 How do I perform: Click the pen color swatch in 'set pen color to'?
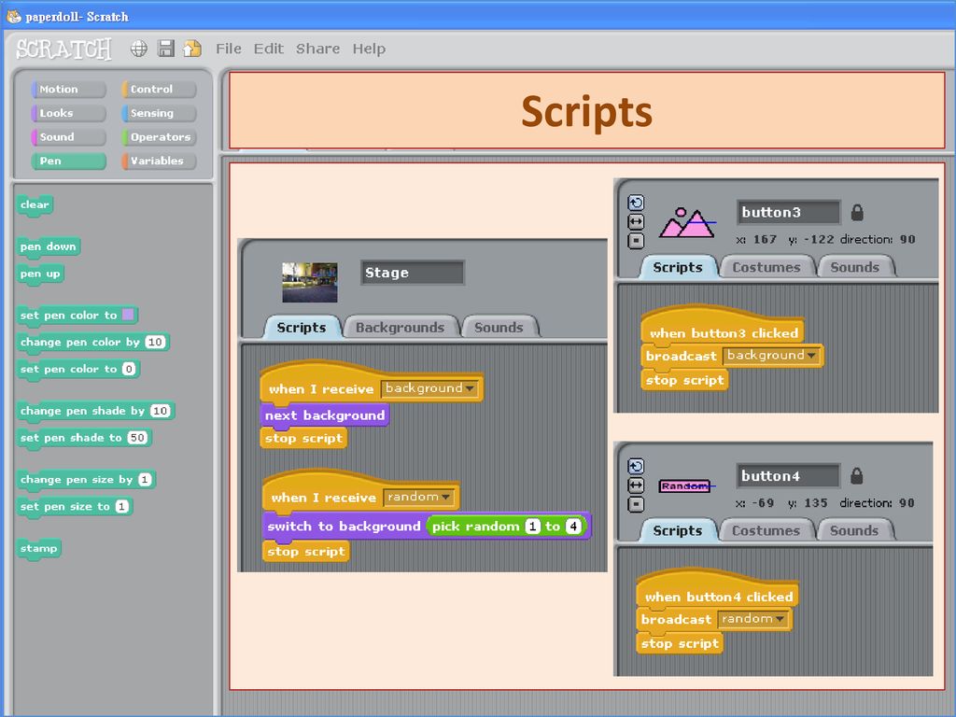(x=128, y=315)
